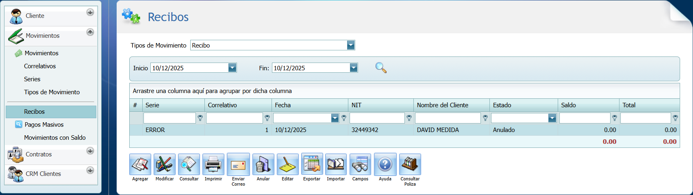Sort by the Nombre del Cliente column header
Screen dimensions: 693x195
443,105
